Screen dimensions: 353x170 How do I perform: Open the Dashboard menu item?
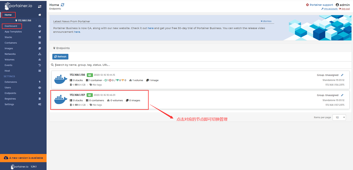click(11, 26)
